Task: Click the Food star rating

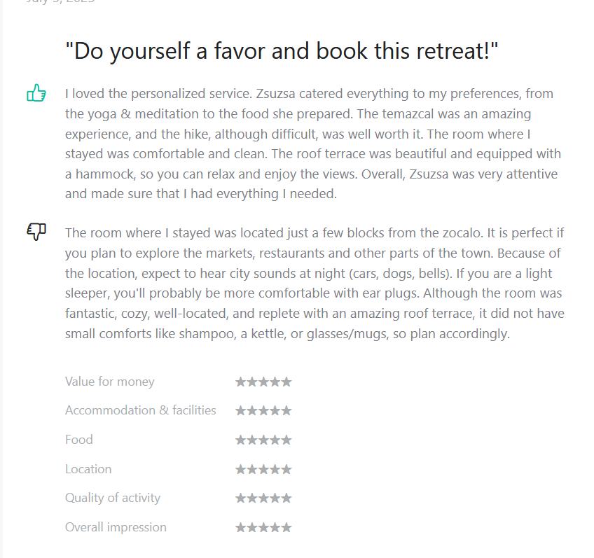Action: click(x=263, y=440)
